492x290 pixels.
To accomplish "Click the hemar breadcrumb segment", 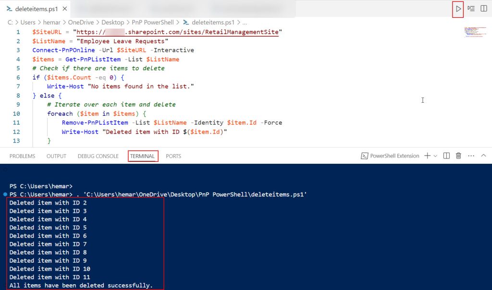I will (52, 22).
